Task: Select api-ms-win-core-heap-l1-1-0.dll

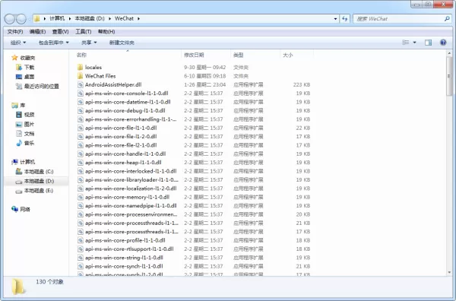Action: (x=123, y=162)
